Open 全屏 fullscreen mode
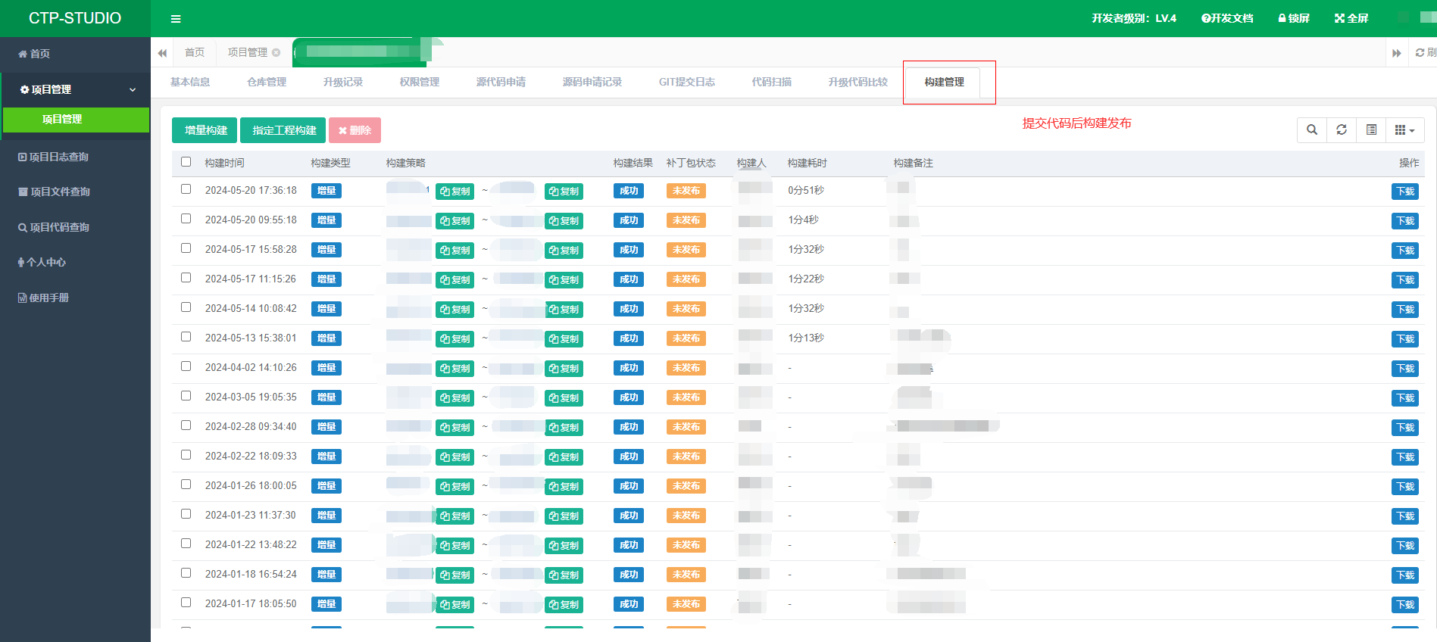Image resolution: width=1437 pixels, height=642 pixels. pyautogui.click(x=1351, y=18)
